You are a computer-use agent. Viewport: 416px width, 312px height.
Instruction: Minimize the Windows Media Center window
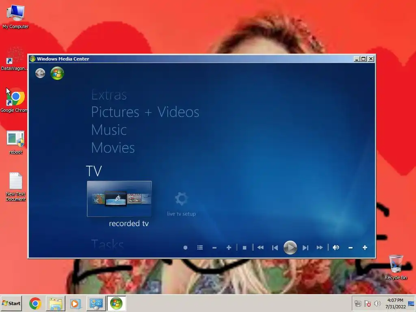pyautogui.click(x=357, y=59)
